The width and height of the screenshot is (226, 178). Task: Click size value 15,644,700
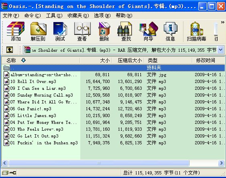pos(98,82)
